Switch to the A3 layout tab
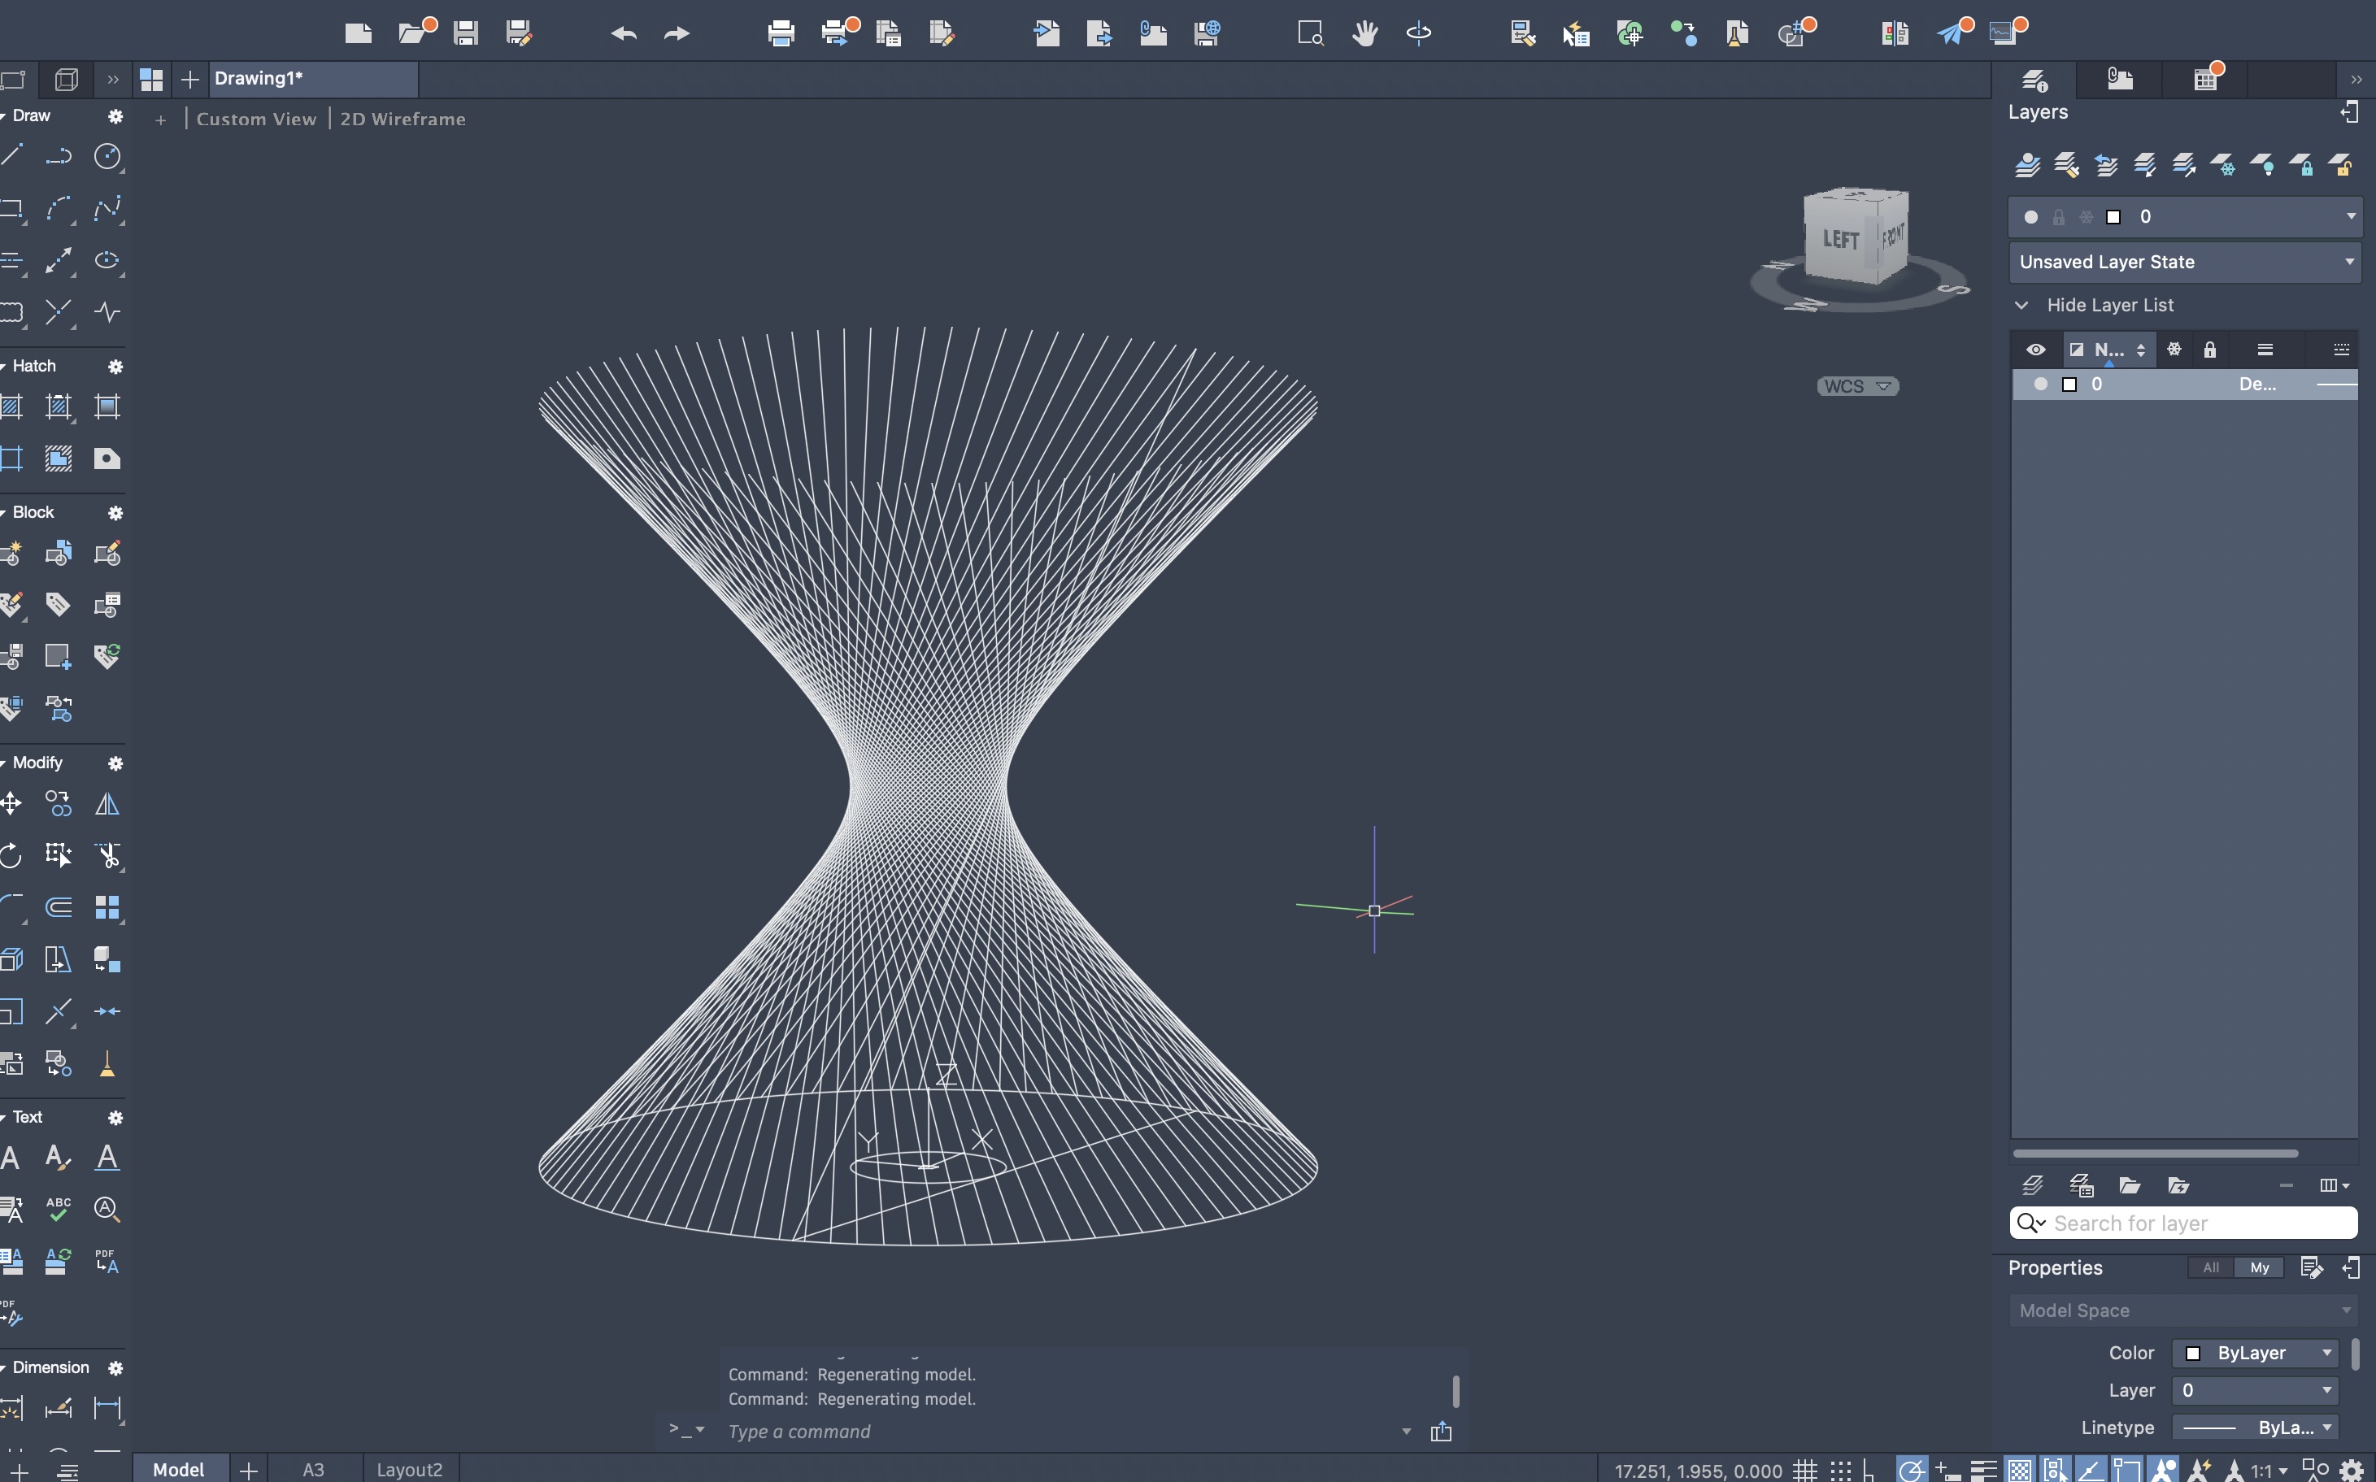The width and height of the screenshot is (2376, 1482). coord(313,1469)
